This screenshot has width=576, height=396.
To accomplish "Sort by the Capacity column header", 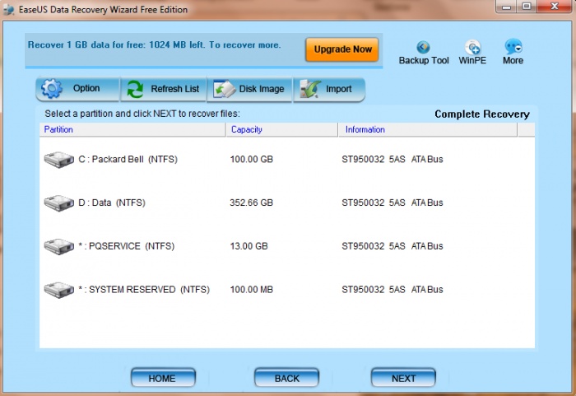I will coord(247,130).
